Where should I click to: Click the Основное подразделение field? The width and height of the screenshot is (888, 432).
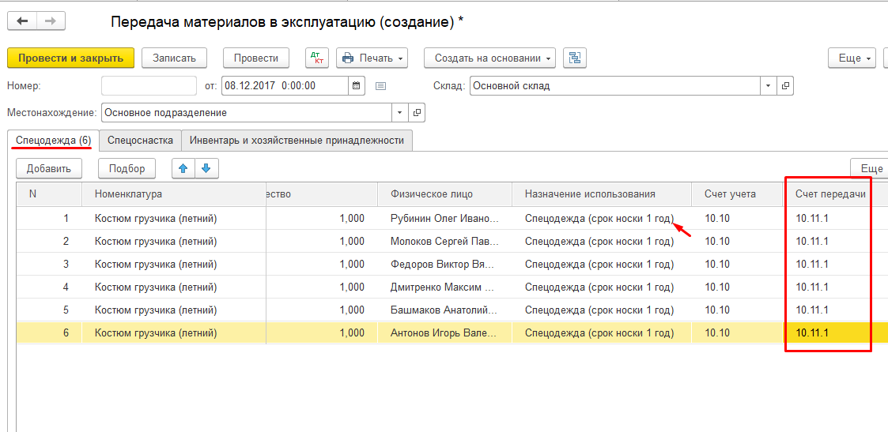[247, 112]
